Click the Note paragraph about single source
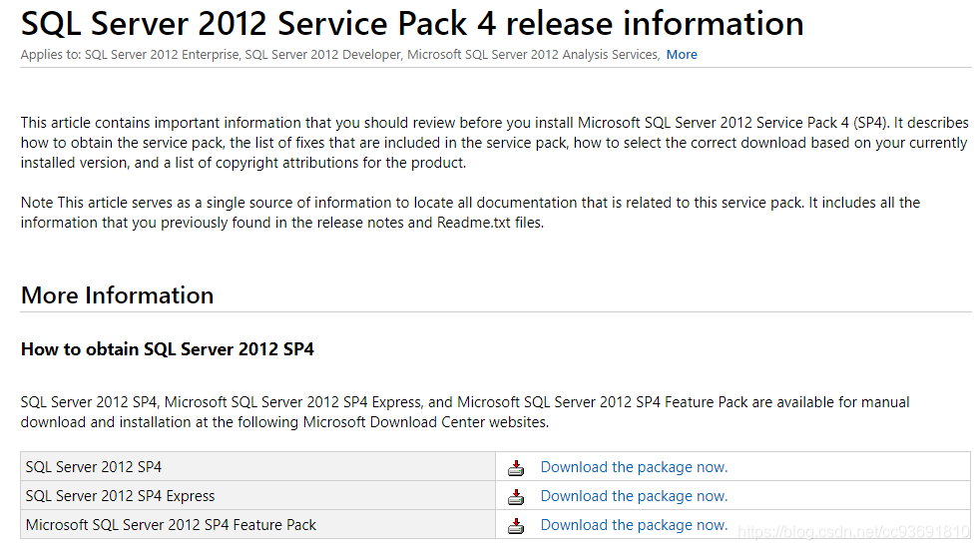Image resolution: width=979 pixels, height=550 pixels. (470, 212)
